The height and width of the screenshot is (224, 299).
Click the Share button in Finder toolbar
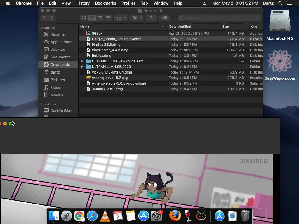click(x=152, y=18)
